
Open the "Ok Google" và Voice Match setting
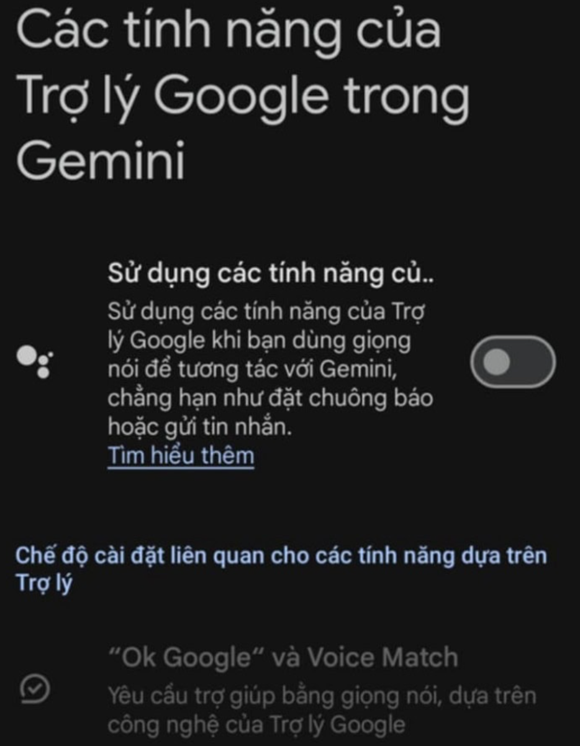click(x=283, y=658)
